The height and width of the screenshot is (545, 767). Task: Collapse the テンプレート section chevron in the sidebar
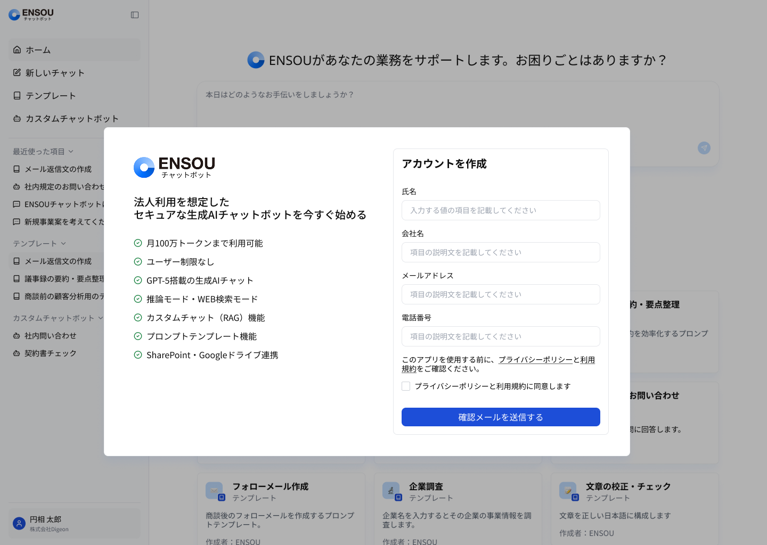[x=63, y=243]
